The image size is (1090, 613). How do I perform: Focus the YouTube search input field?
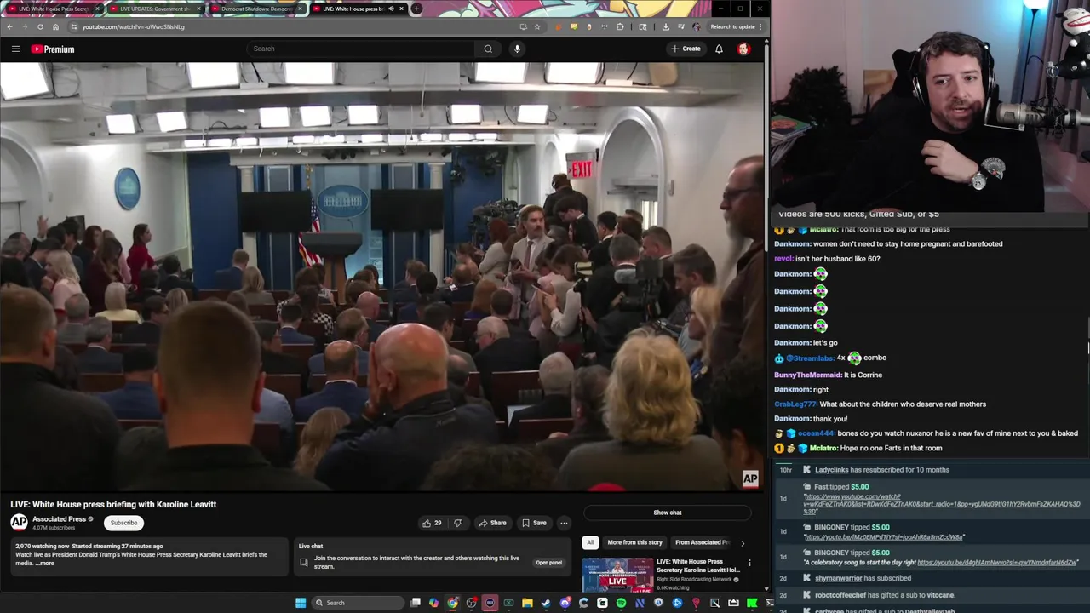[362, 49]
